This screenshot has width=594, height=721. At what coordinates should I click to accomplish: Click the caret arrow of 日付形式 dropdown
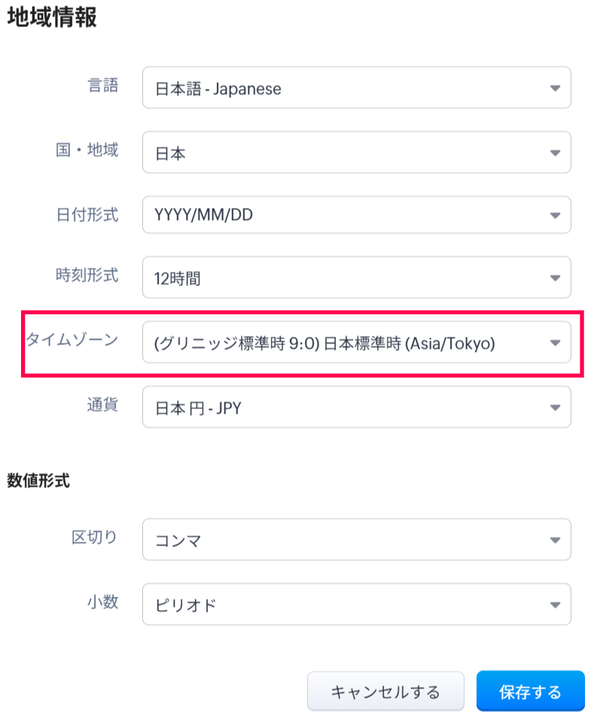(x=555, y=215)
